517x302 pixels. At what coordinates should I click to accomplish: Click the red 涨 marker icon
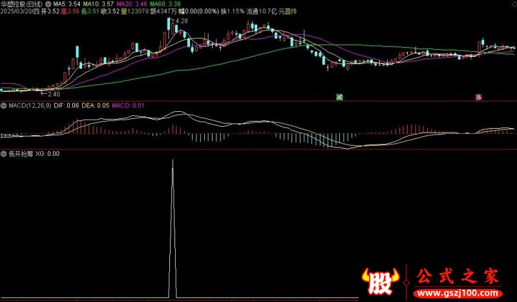pos(478,97)
